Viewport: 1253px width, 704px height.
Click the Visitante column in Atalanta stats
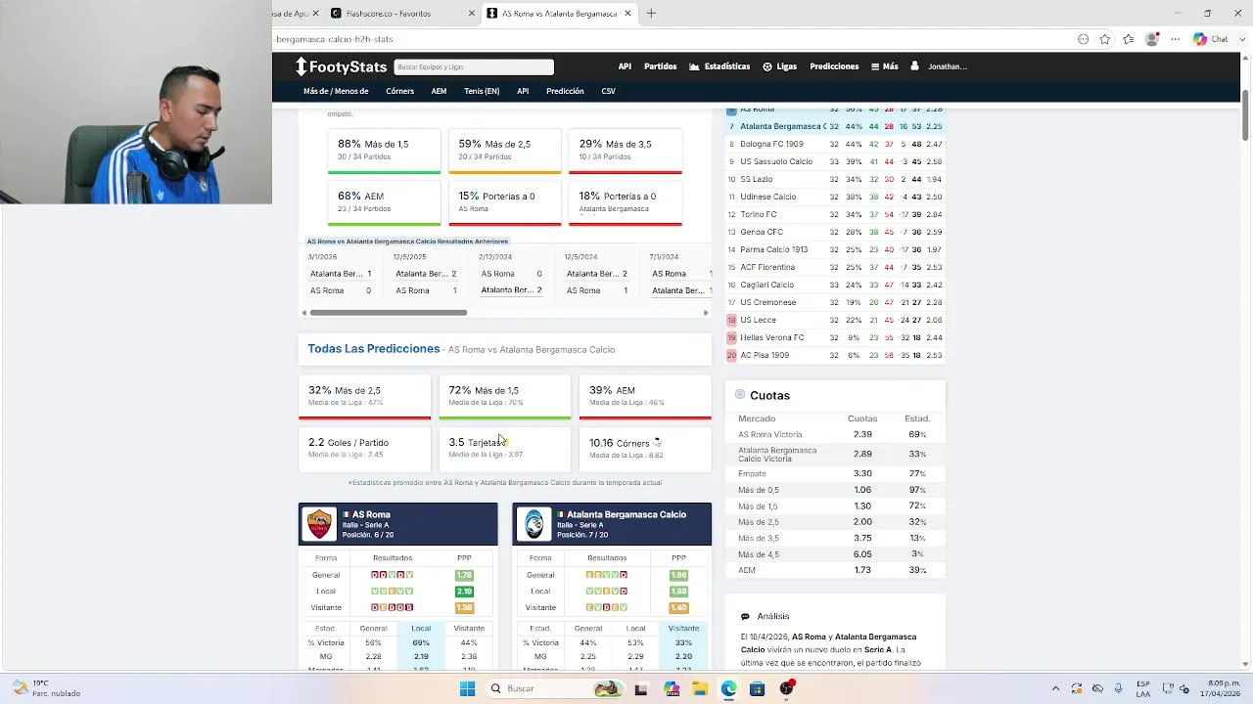coord(683,629)
